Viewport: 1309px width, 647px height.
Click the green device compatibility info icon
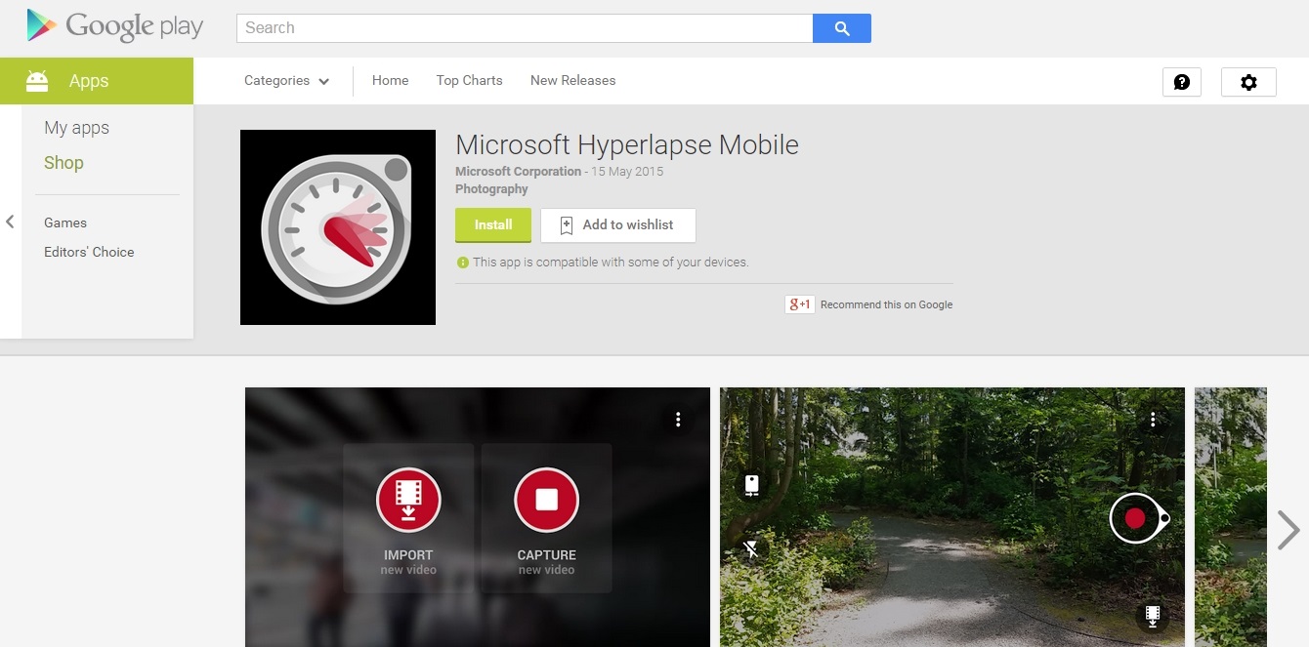point(461,262)
